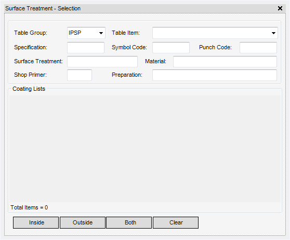Expand the Table Item dropdown arrow
This screenshot has height=240, width=290.
click(x=273, y=33)
